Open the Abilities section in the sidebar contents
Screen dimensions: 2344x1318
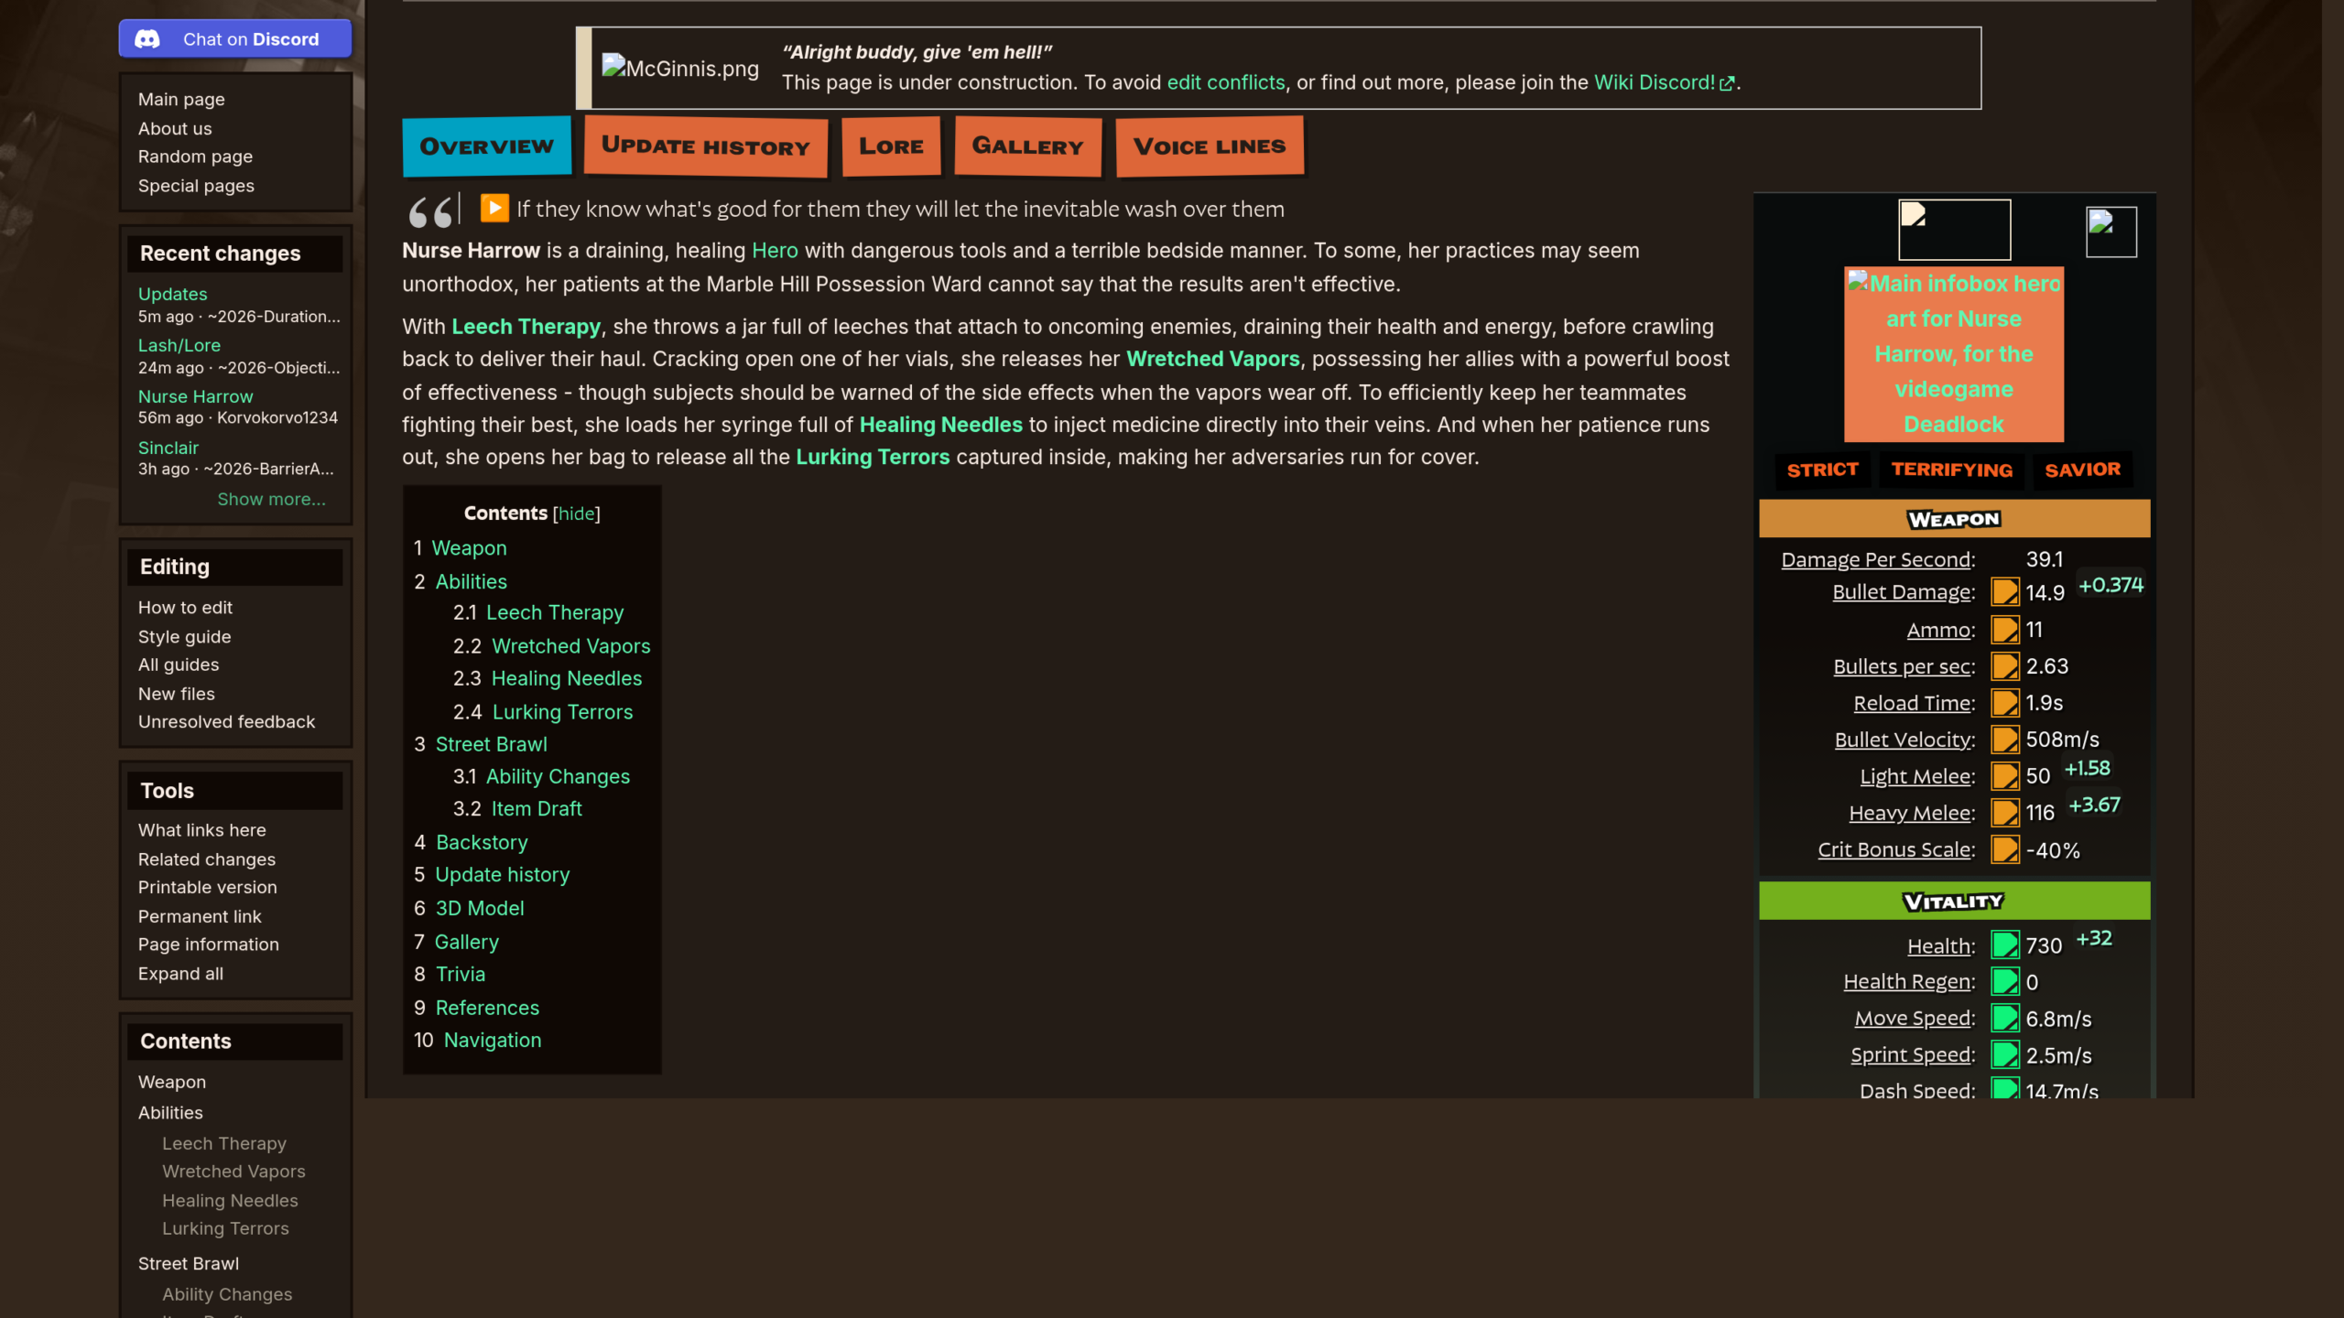click(x=170, y=1113)
